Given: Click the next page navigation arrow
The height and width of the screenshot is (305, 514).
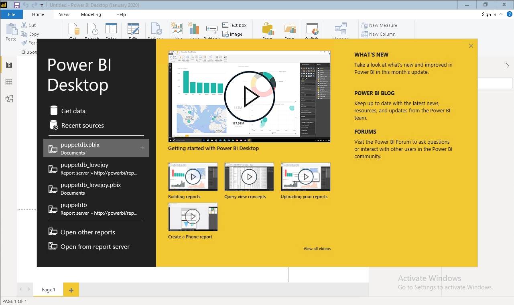Looking at the screenshot, I should pos(28,289).
